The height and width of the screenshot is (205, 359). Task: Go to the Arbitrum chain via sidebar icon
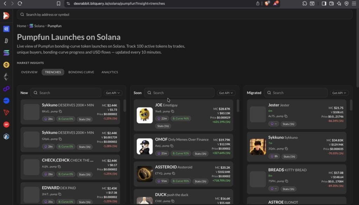pos(6,136)
